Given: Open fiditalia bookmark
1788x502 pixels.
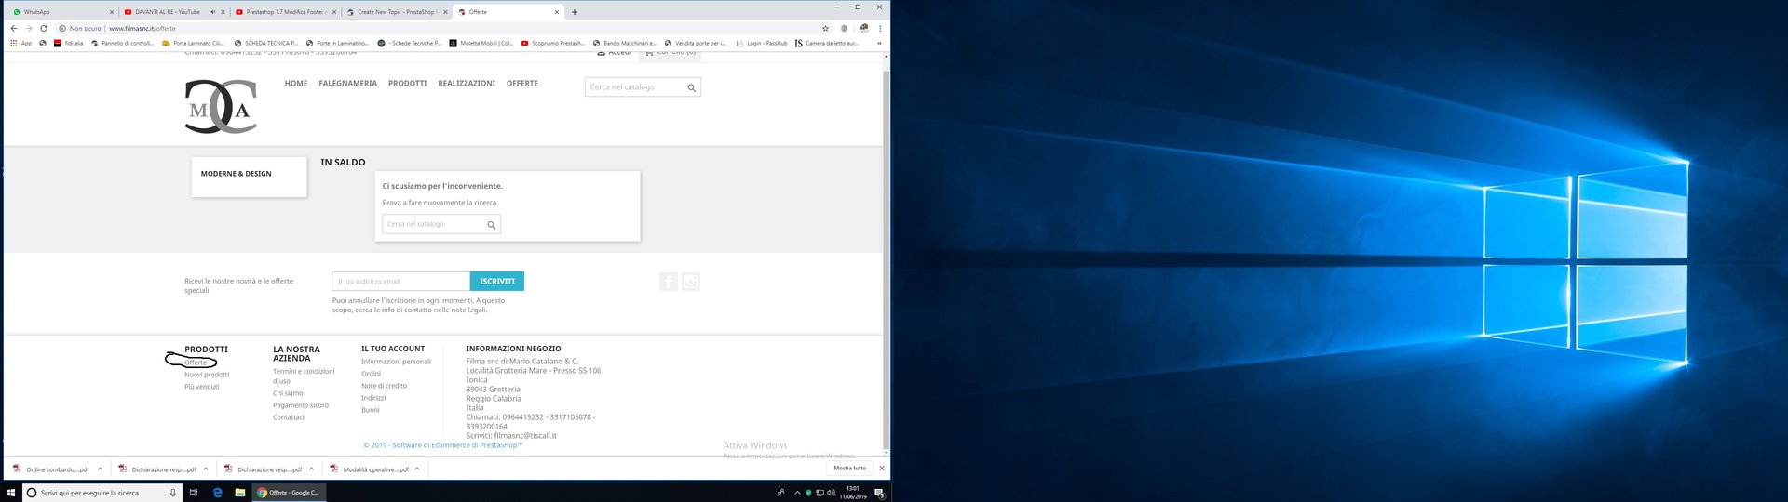Looking at the screenshot, I should click(x=68, y=43).
